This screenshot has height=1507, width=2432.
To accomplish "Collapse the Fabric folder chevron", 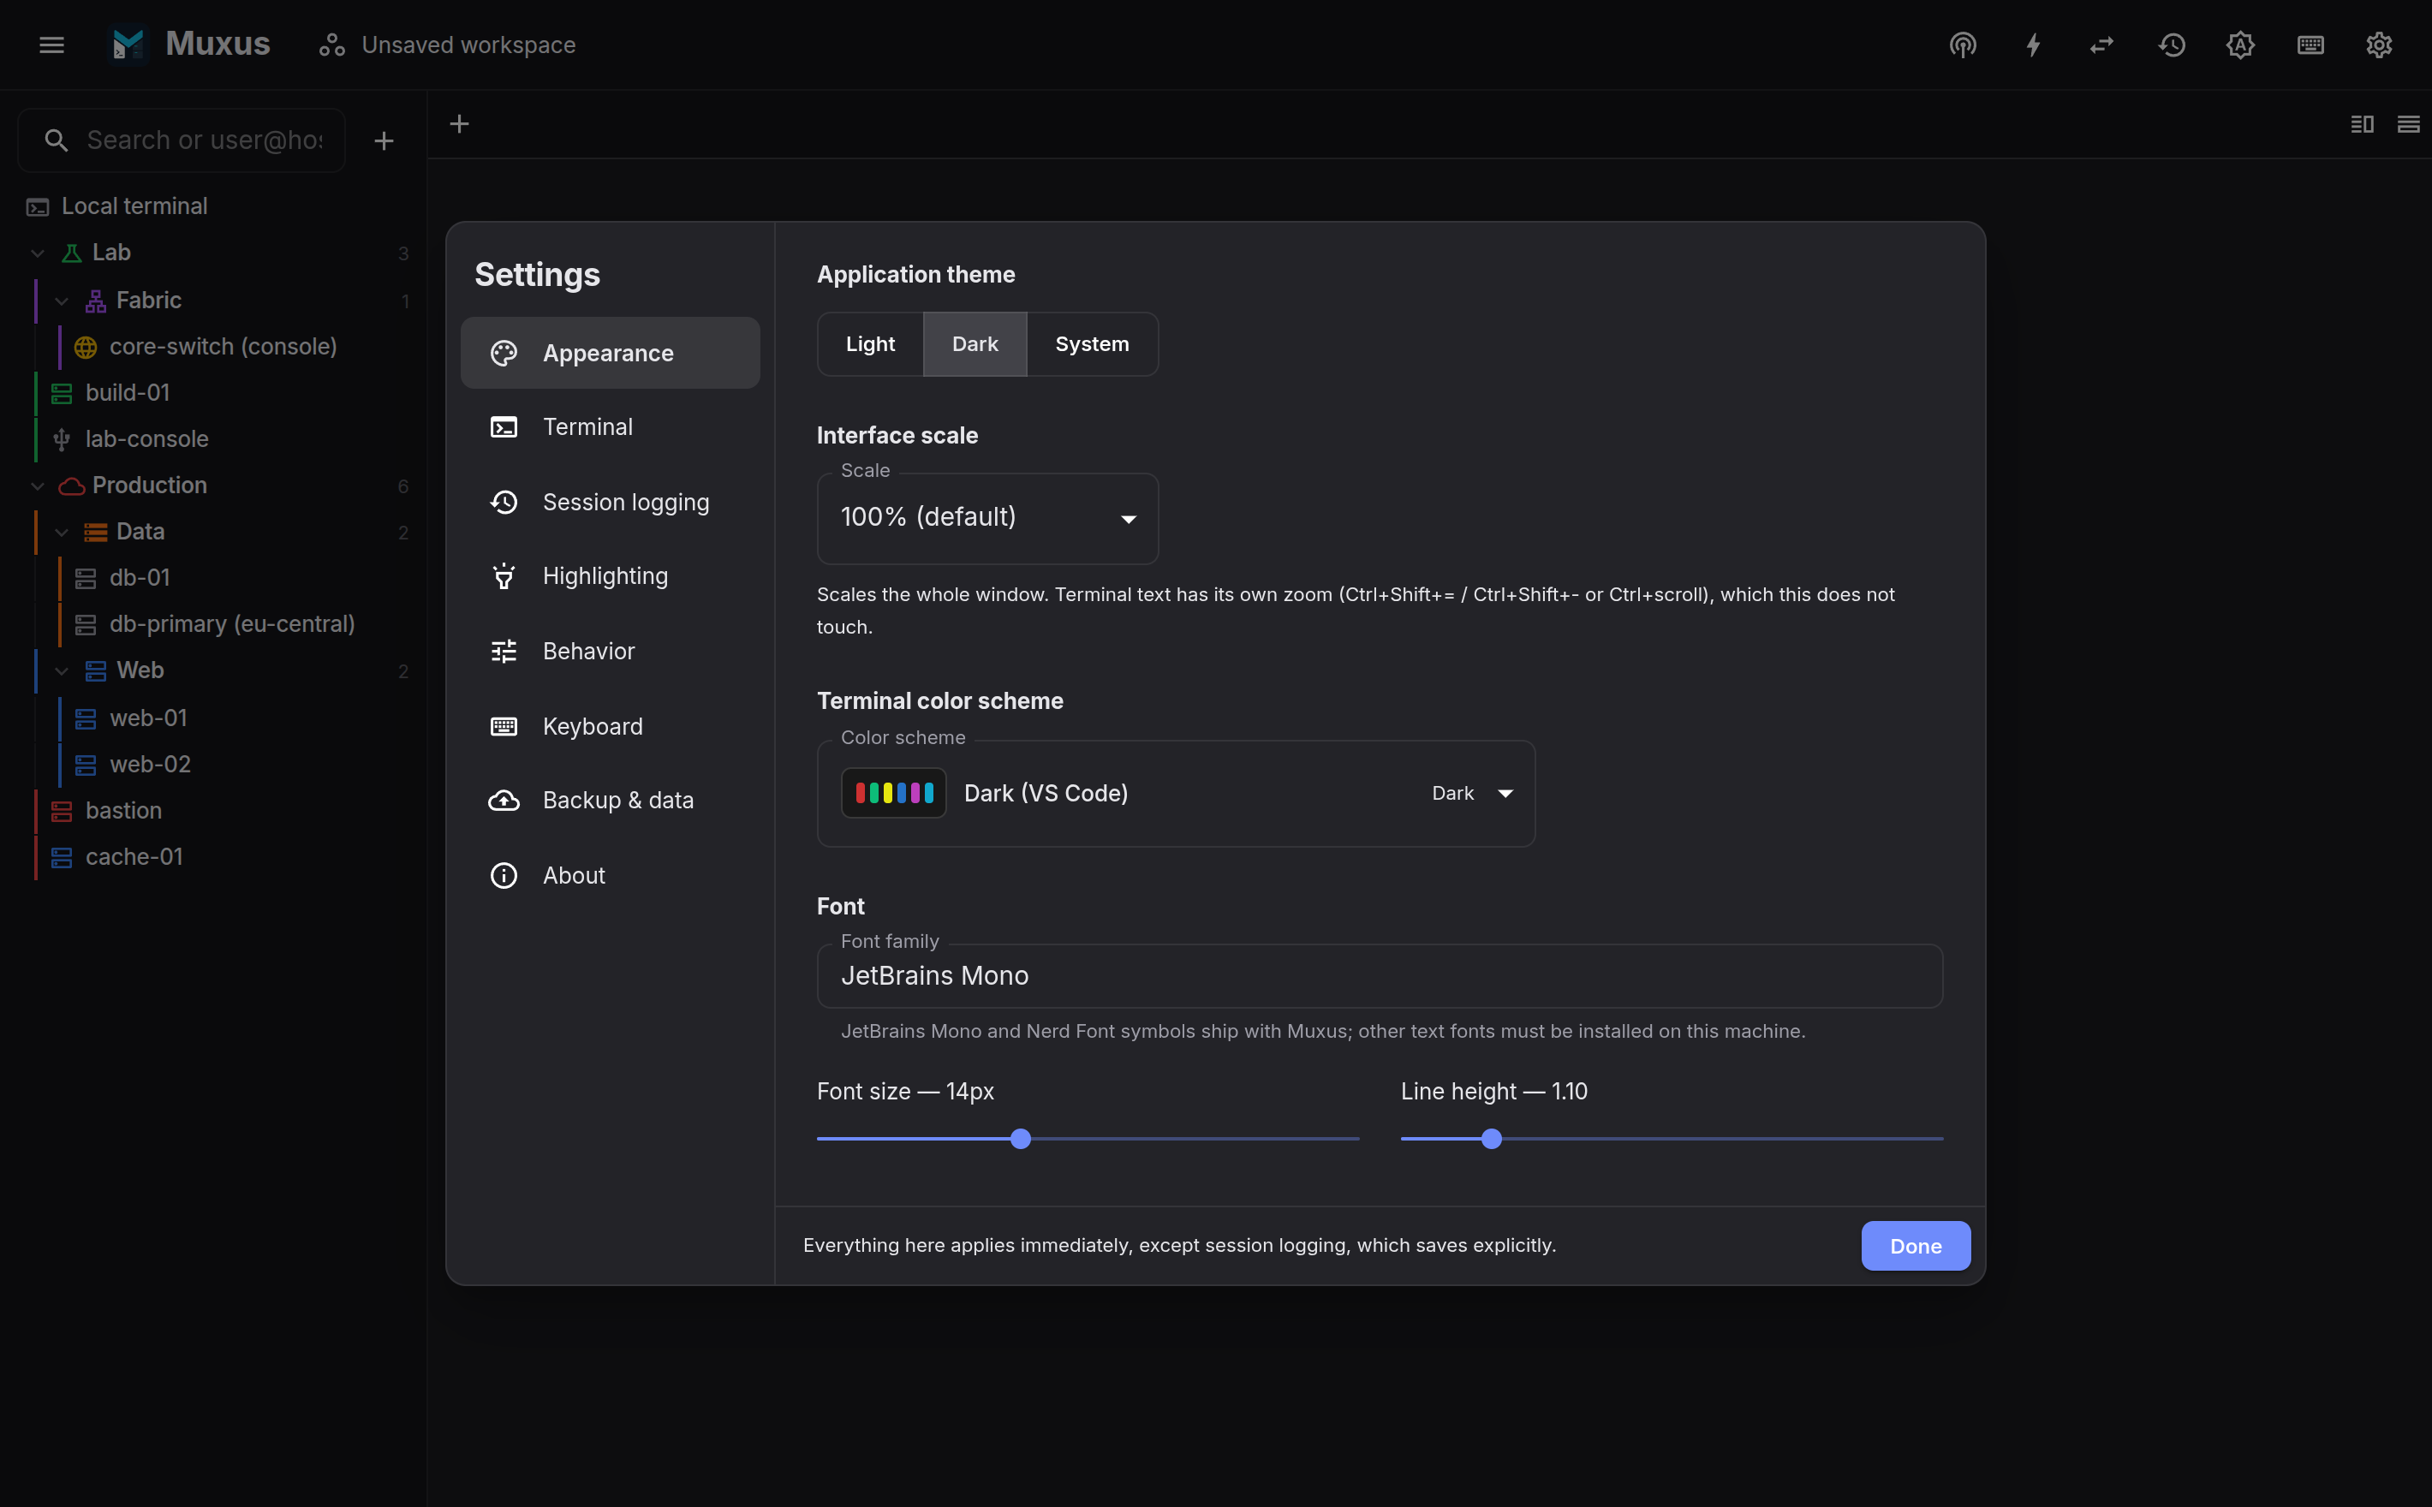I will pyautogui.click(x=62, y=300).
